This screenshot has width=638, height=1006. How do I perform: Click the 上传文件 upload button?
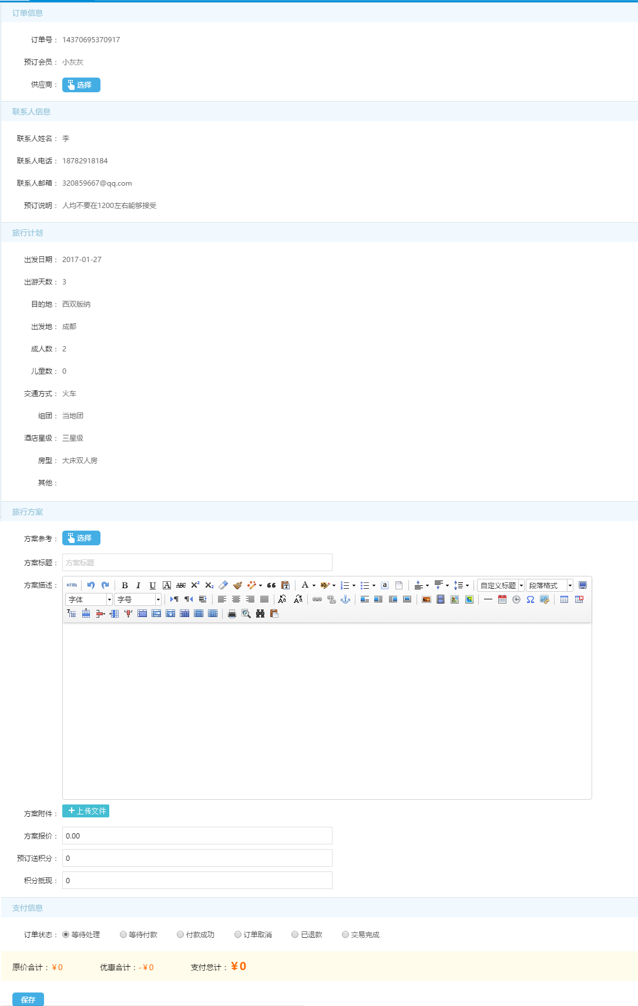[86, 811]
